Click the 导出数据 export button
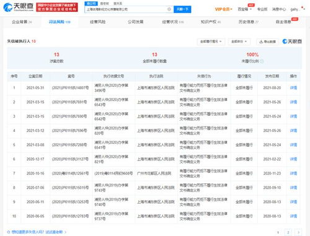 coord(267,42)
